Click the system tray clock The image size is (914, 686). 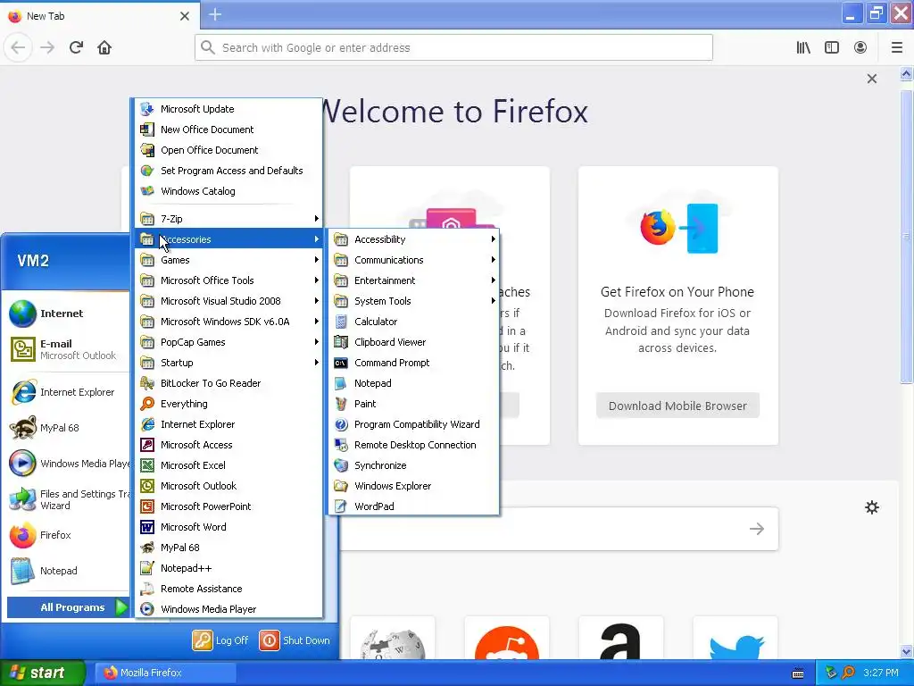[x=881, y=673]
